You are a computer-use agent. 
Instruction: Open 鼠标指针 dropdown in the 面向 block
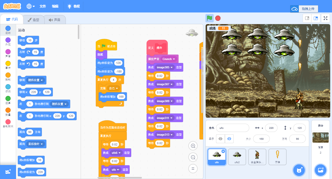(x=36, y=144)
